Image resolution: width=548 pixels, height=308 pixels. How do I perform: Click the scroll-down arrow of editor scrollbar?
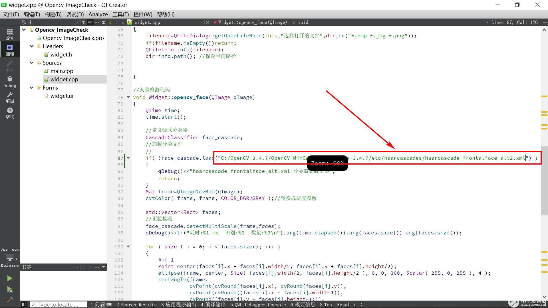coord(544,297)
